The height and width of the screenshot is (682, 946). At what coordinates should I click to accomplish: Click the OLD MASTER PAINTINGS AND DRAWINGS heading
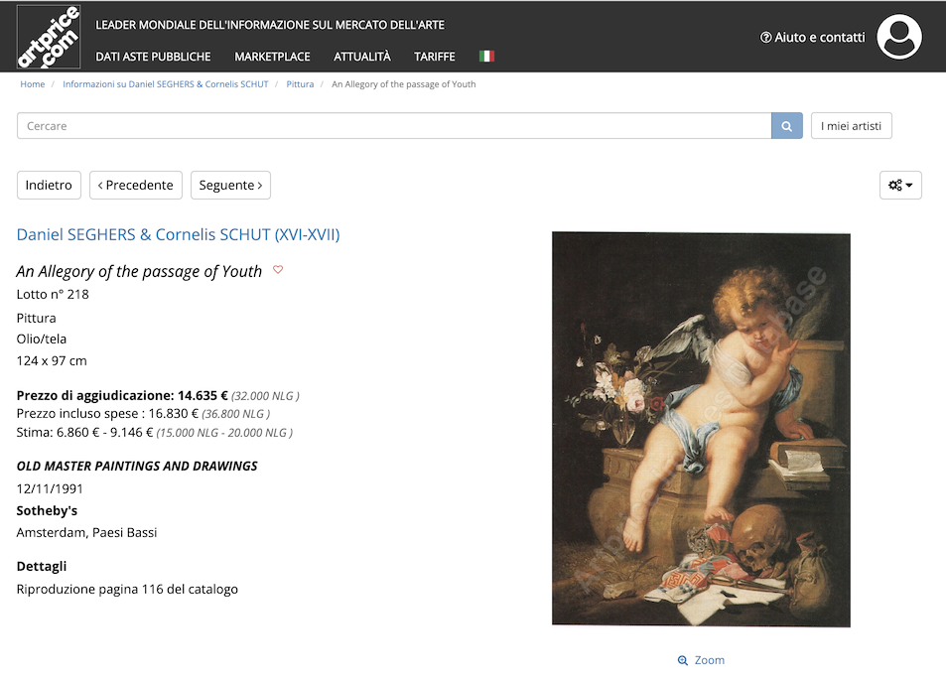137,466
